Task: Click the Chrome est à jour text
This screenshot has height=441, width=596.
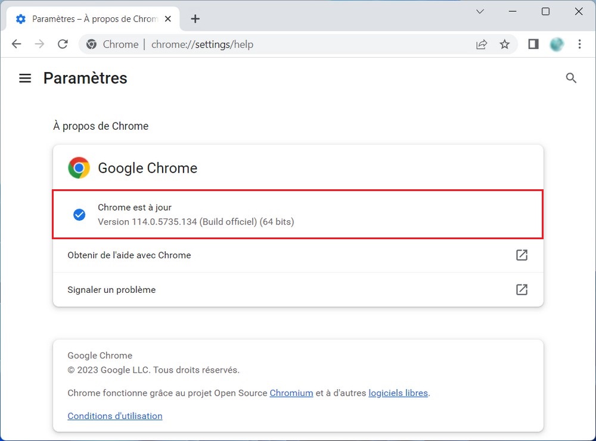Action: tap(135, 207)
